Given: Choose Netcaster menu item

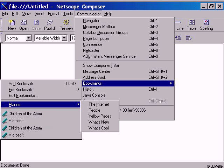Looking at the screenshot, I should 125,50.
